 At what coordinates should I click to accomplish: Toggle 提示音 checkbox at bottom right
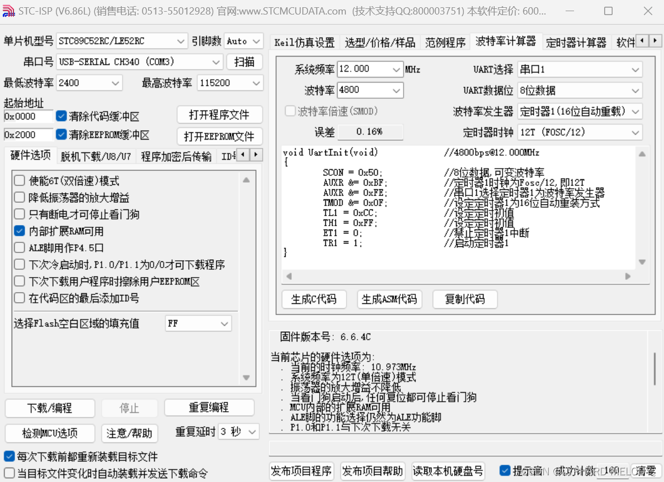[x=505, y=471]
